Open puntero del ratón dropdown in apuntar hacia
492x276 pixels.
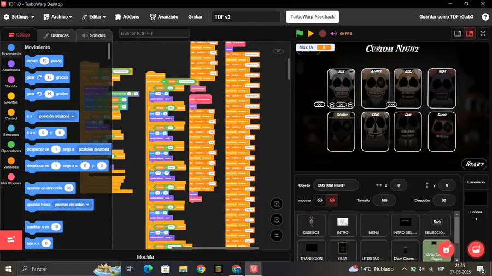click(x=72, y=205)
